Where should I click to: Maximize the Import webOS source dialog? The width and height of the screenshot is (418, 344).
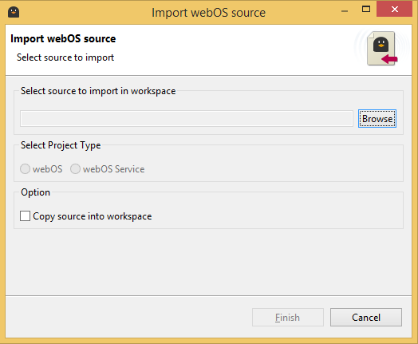(x=366, y=10)
